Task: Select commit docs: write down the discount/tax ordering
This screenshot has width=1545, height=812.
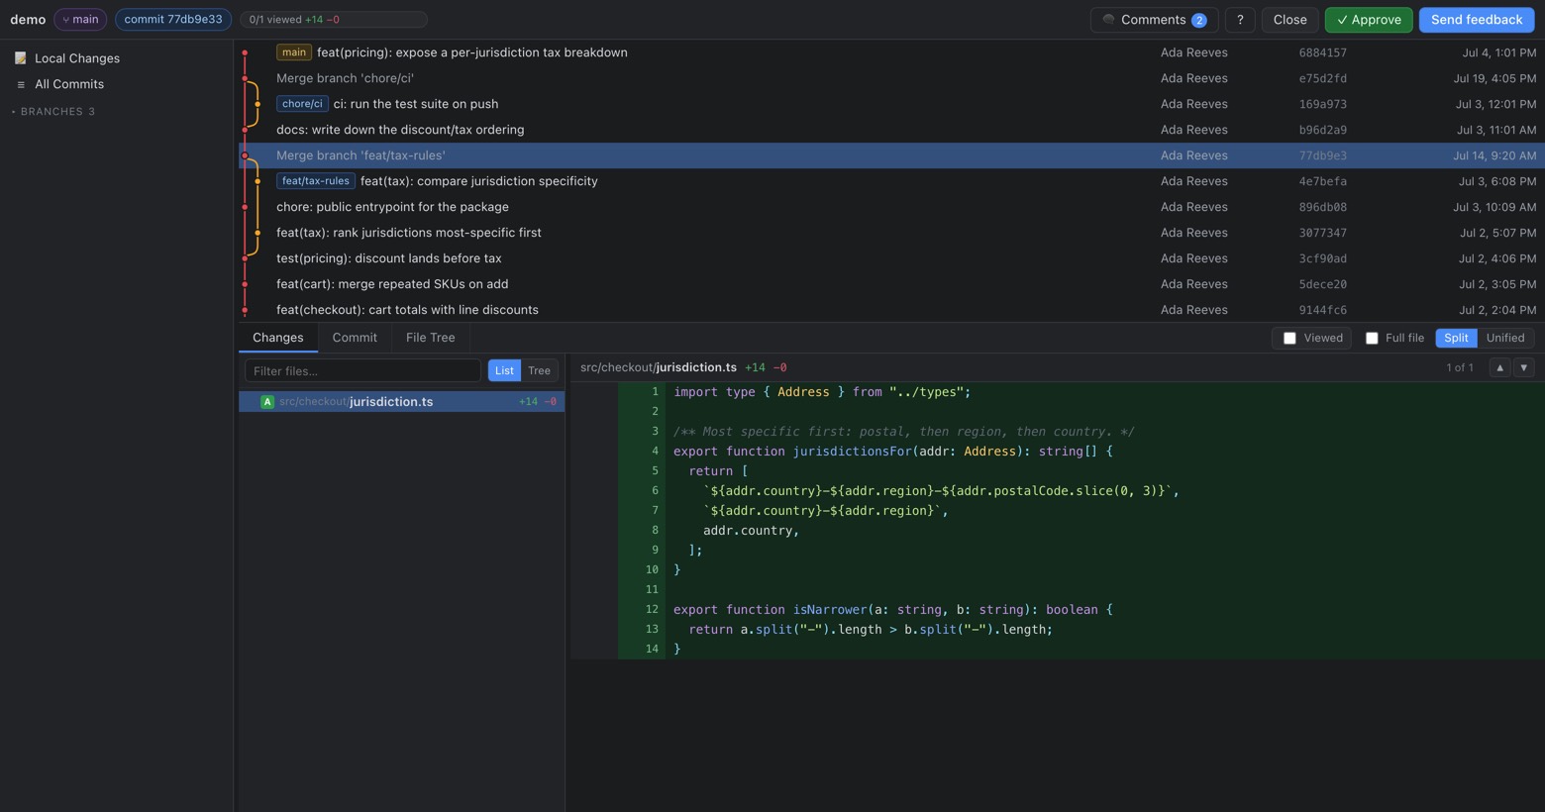Action: [x=891, y=130]
